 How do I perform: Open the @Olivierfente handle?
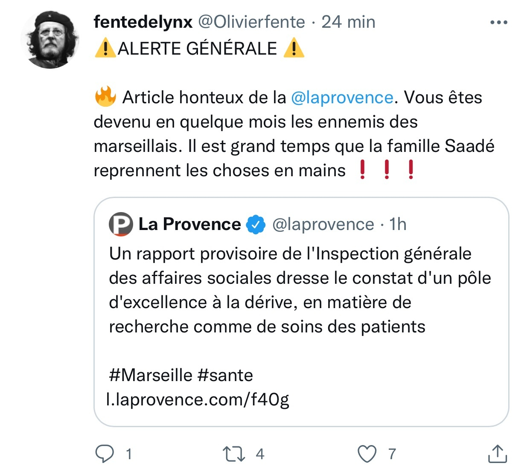252,22
